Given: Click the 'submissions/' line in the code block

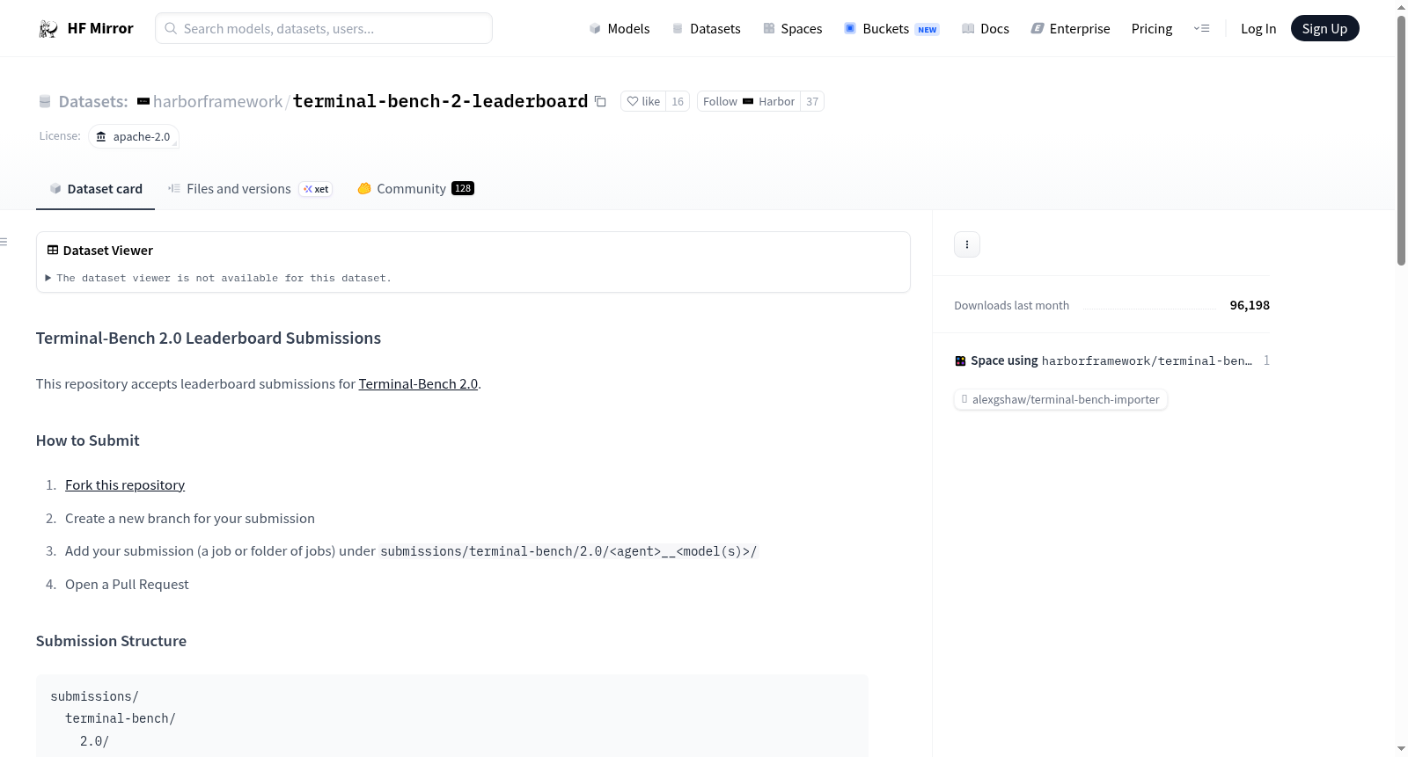Looking at the screenshot, I should [94, 696].
